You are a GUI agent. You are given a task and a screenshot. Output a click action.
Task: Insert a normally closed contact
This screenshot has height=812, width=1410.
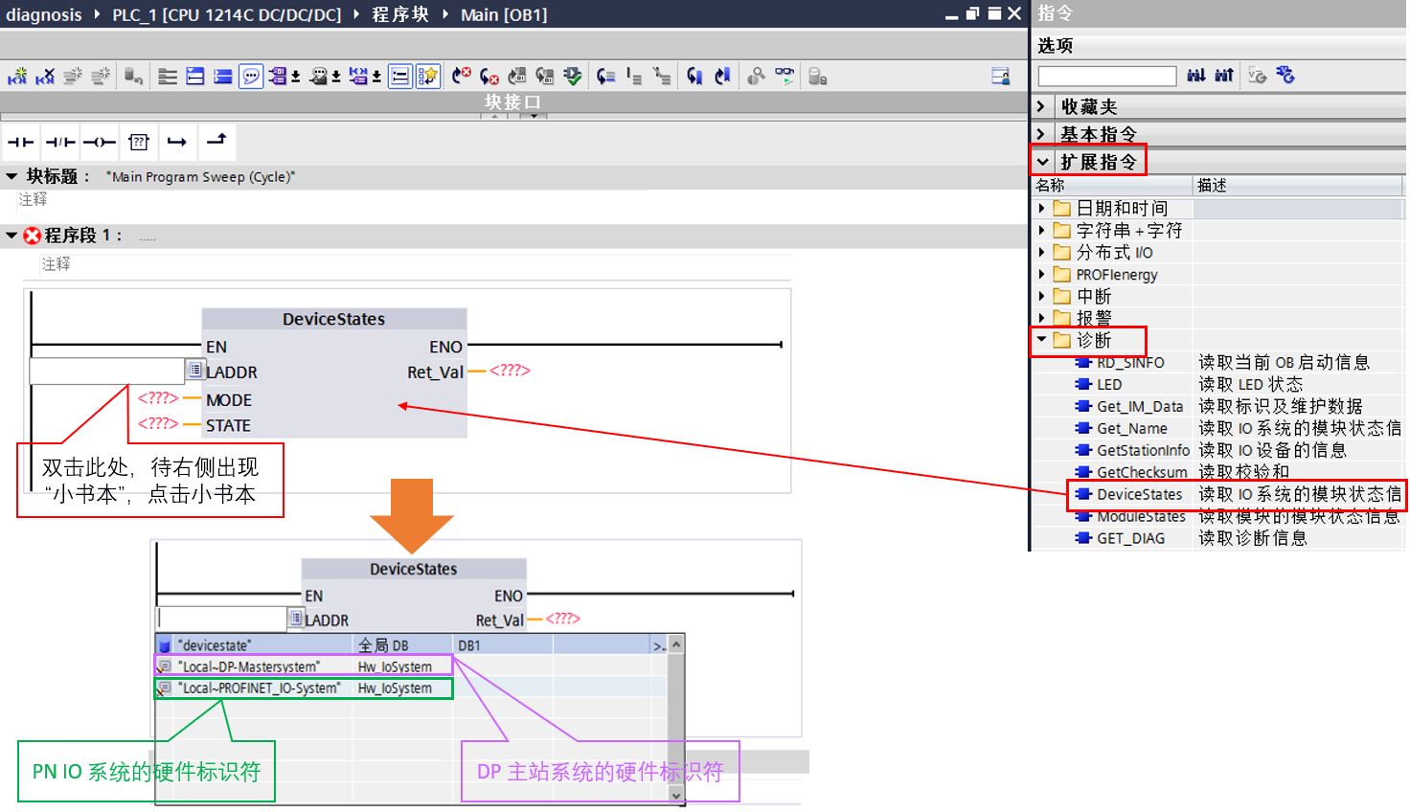click(x=60, y=143)
